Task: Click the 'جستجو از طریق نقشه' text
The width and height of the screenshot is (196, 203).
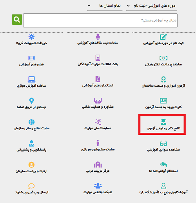Action: [31, 107]
